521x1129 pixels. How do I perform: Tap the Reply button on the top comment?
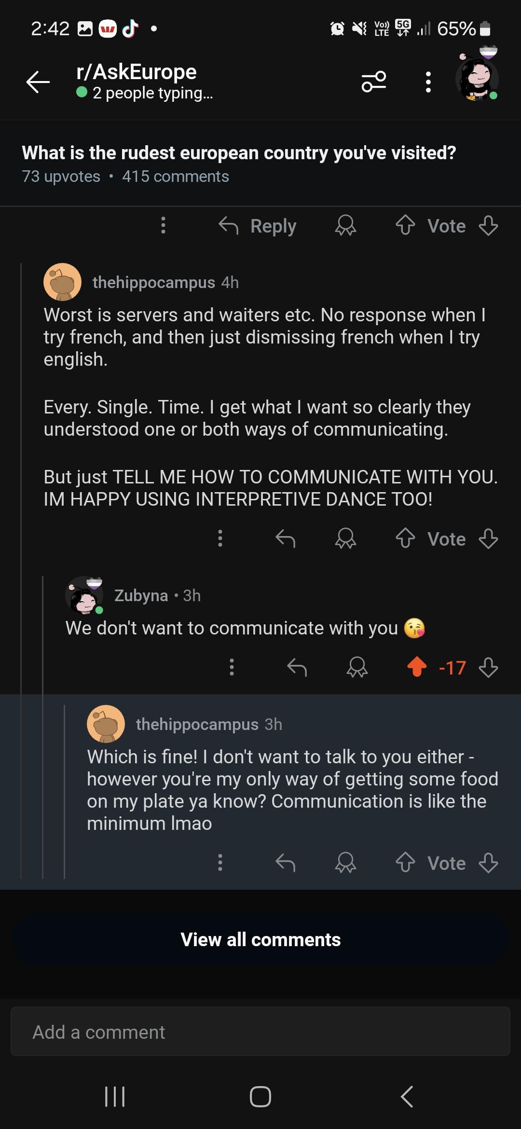click(257, 226)
